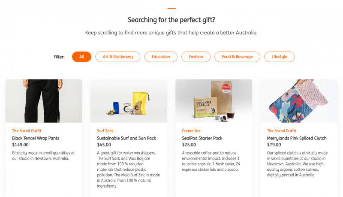View the Merrylands Pink Spliced Clutch photo
The height and width of the screenshot is (197, 343).
[299, 101]
